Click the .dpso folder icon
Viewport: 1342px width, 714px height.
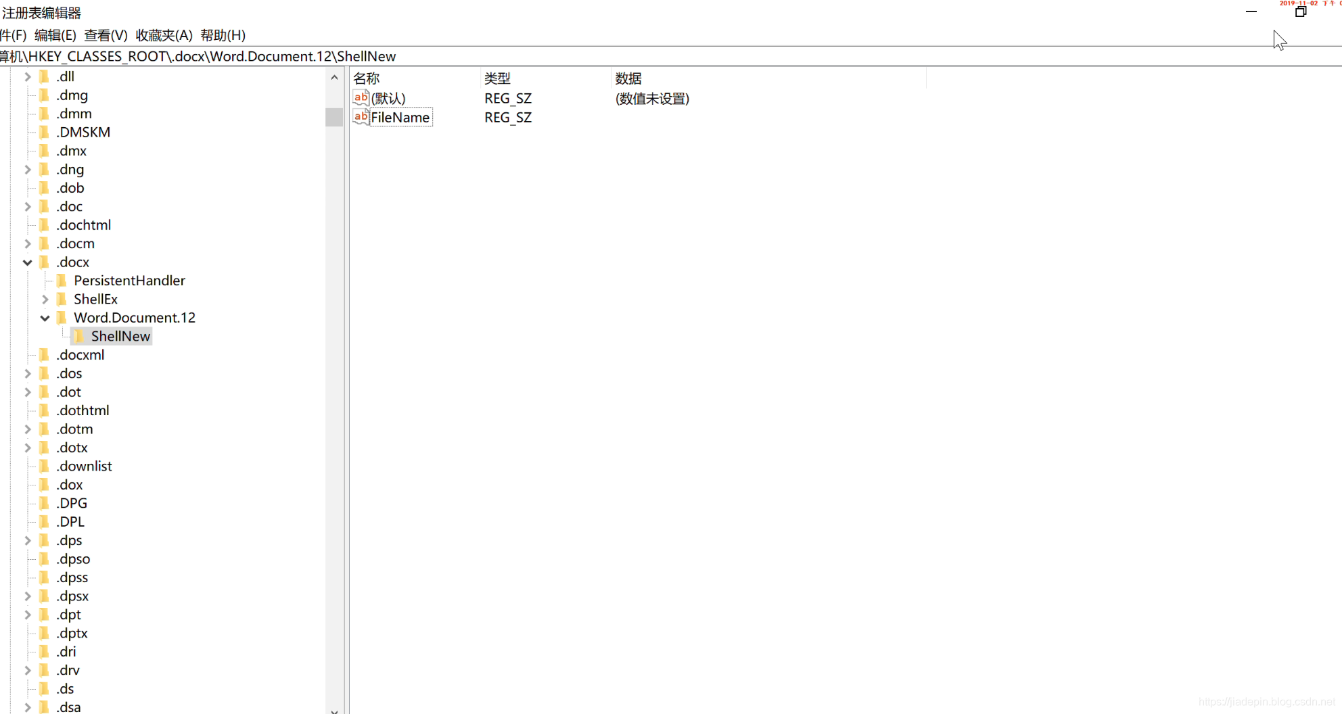click(x=45, y=559)
